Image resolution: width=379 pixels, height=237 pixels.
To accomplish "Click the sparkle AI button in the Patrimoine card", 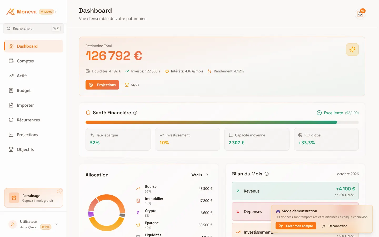I will pyautogui.click(x=352, y=50).
